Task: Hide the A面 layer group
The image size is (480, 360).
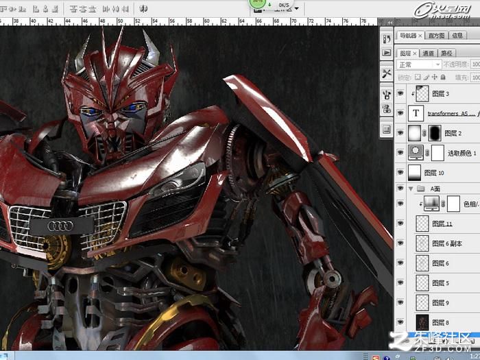Action: pyautogui.click(x=400, y=189)
